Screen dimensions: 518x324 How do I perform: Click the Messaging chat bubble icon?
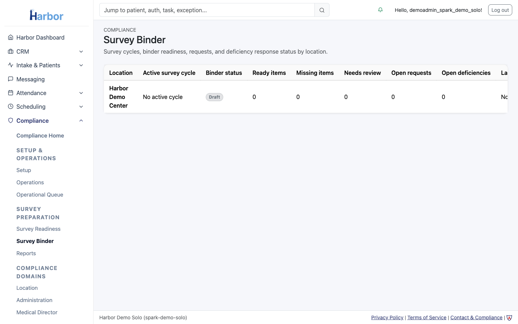10,79
